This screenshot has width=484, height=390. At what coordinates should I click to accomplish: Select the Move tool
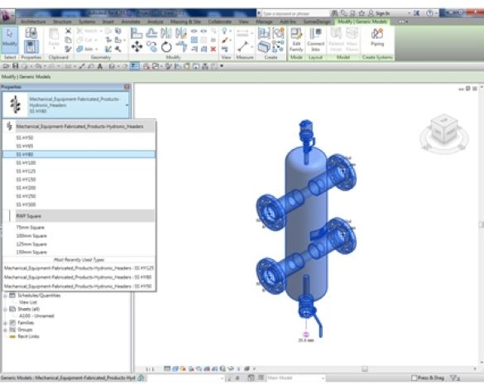137,46
